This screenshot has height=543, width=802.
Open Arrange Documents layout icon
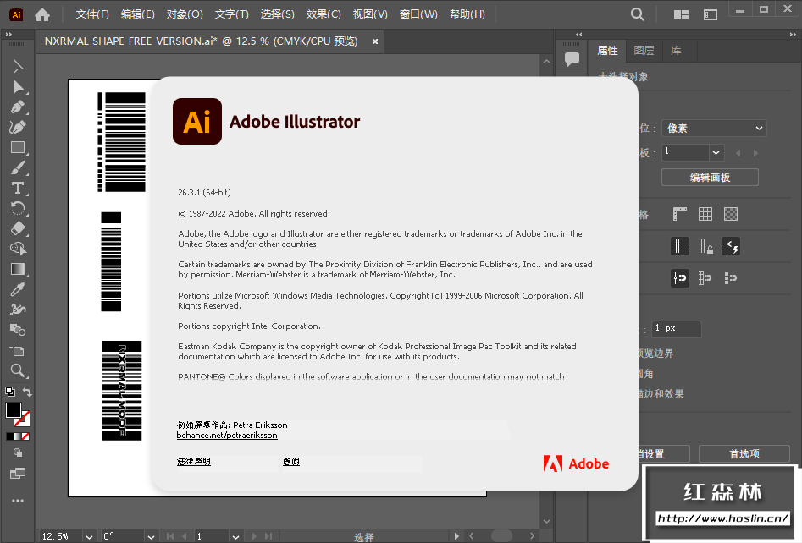[x=681, y=15]
